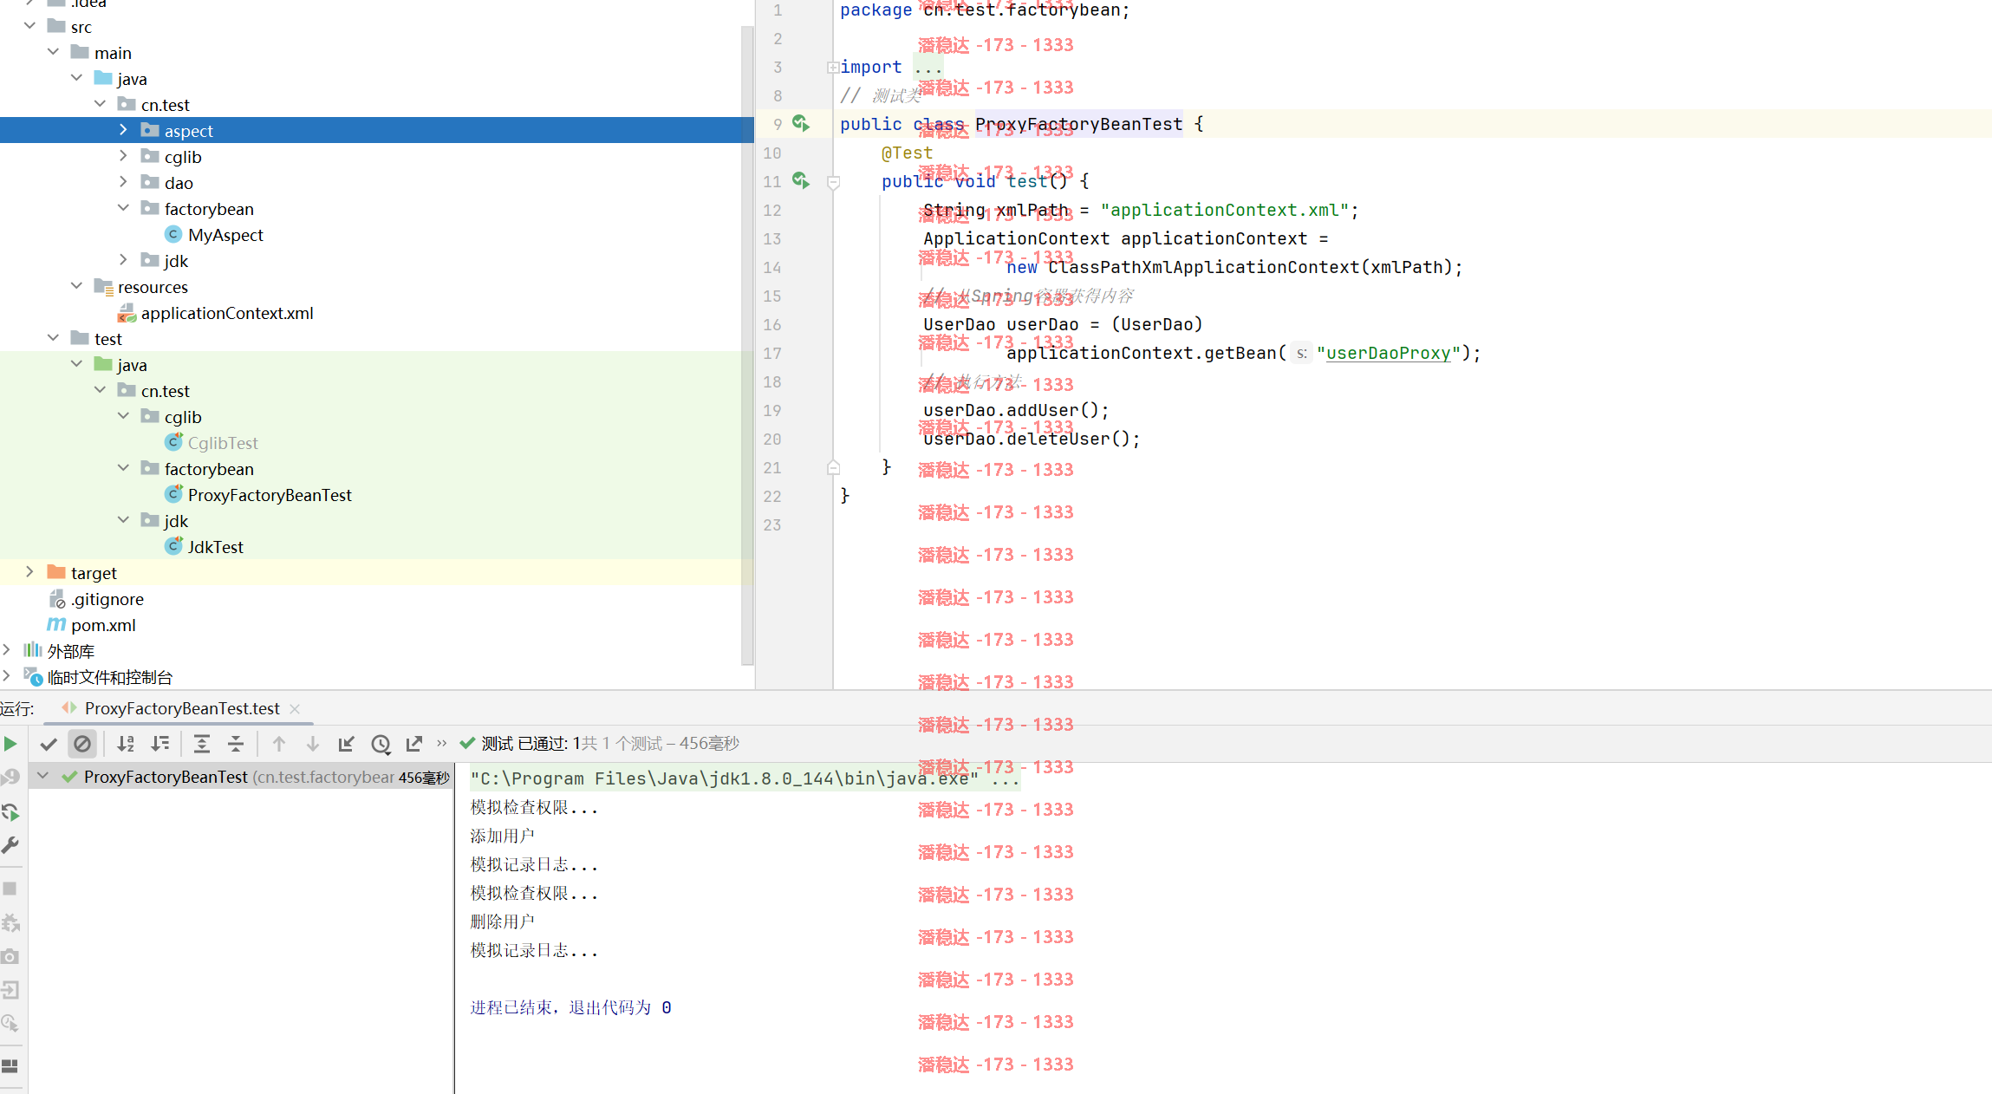The width and height of the screenshot is (1992, 1094).
Task: Go to previous failed test arrow
Action: coord(279,744)
